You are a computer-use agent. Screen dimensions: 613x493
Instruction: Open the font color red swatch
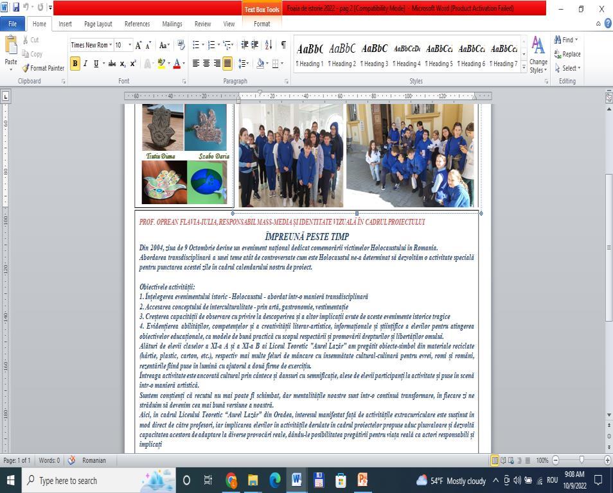click(x=177, y=64)
